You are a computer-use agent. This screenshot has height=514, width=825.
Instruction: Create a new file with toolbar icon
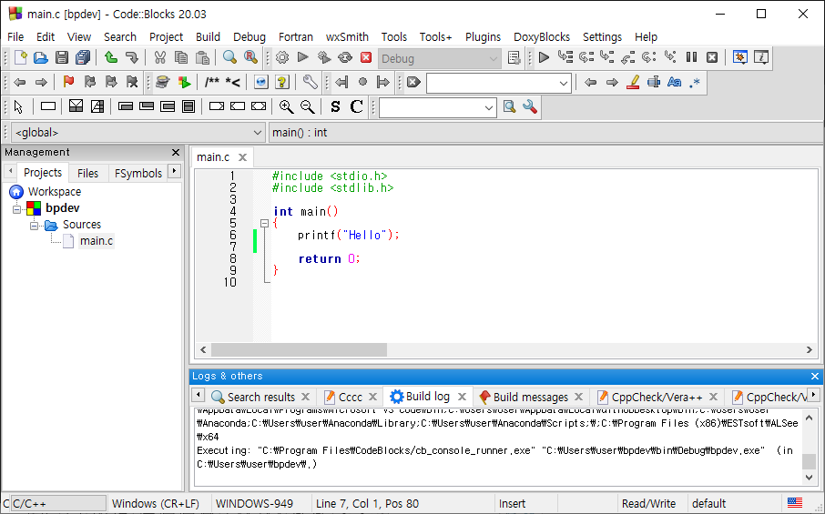pyautogui.click(x=20, y=57)
